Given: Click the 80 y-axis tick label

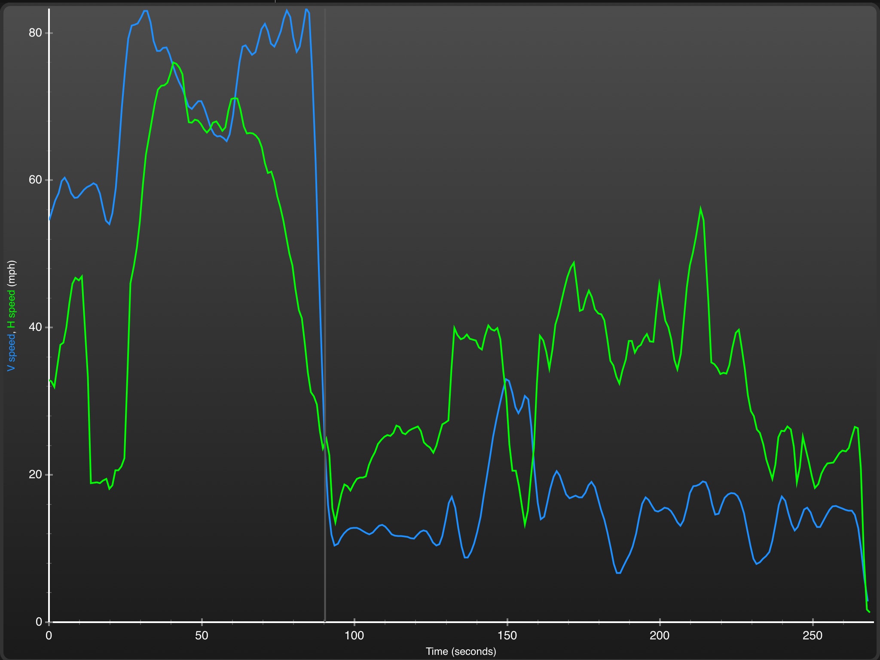Looking at the screenshot, I should pos(35,33).
